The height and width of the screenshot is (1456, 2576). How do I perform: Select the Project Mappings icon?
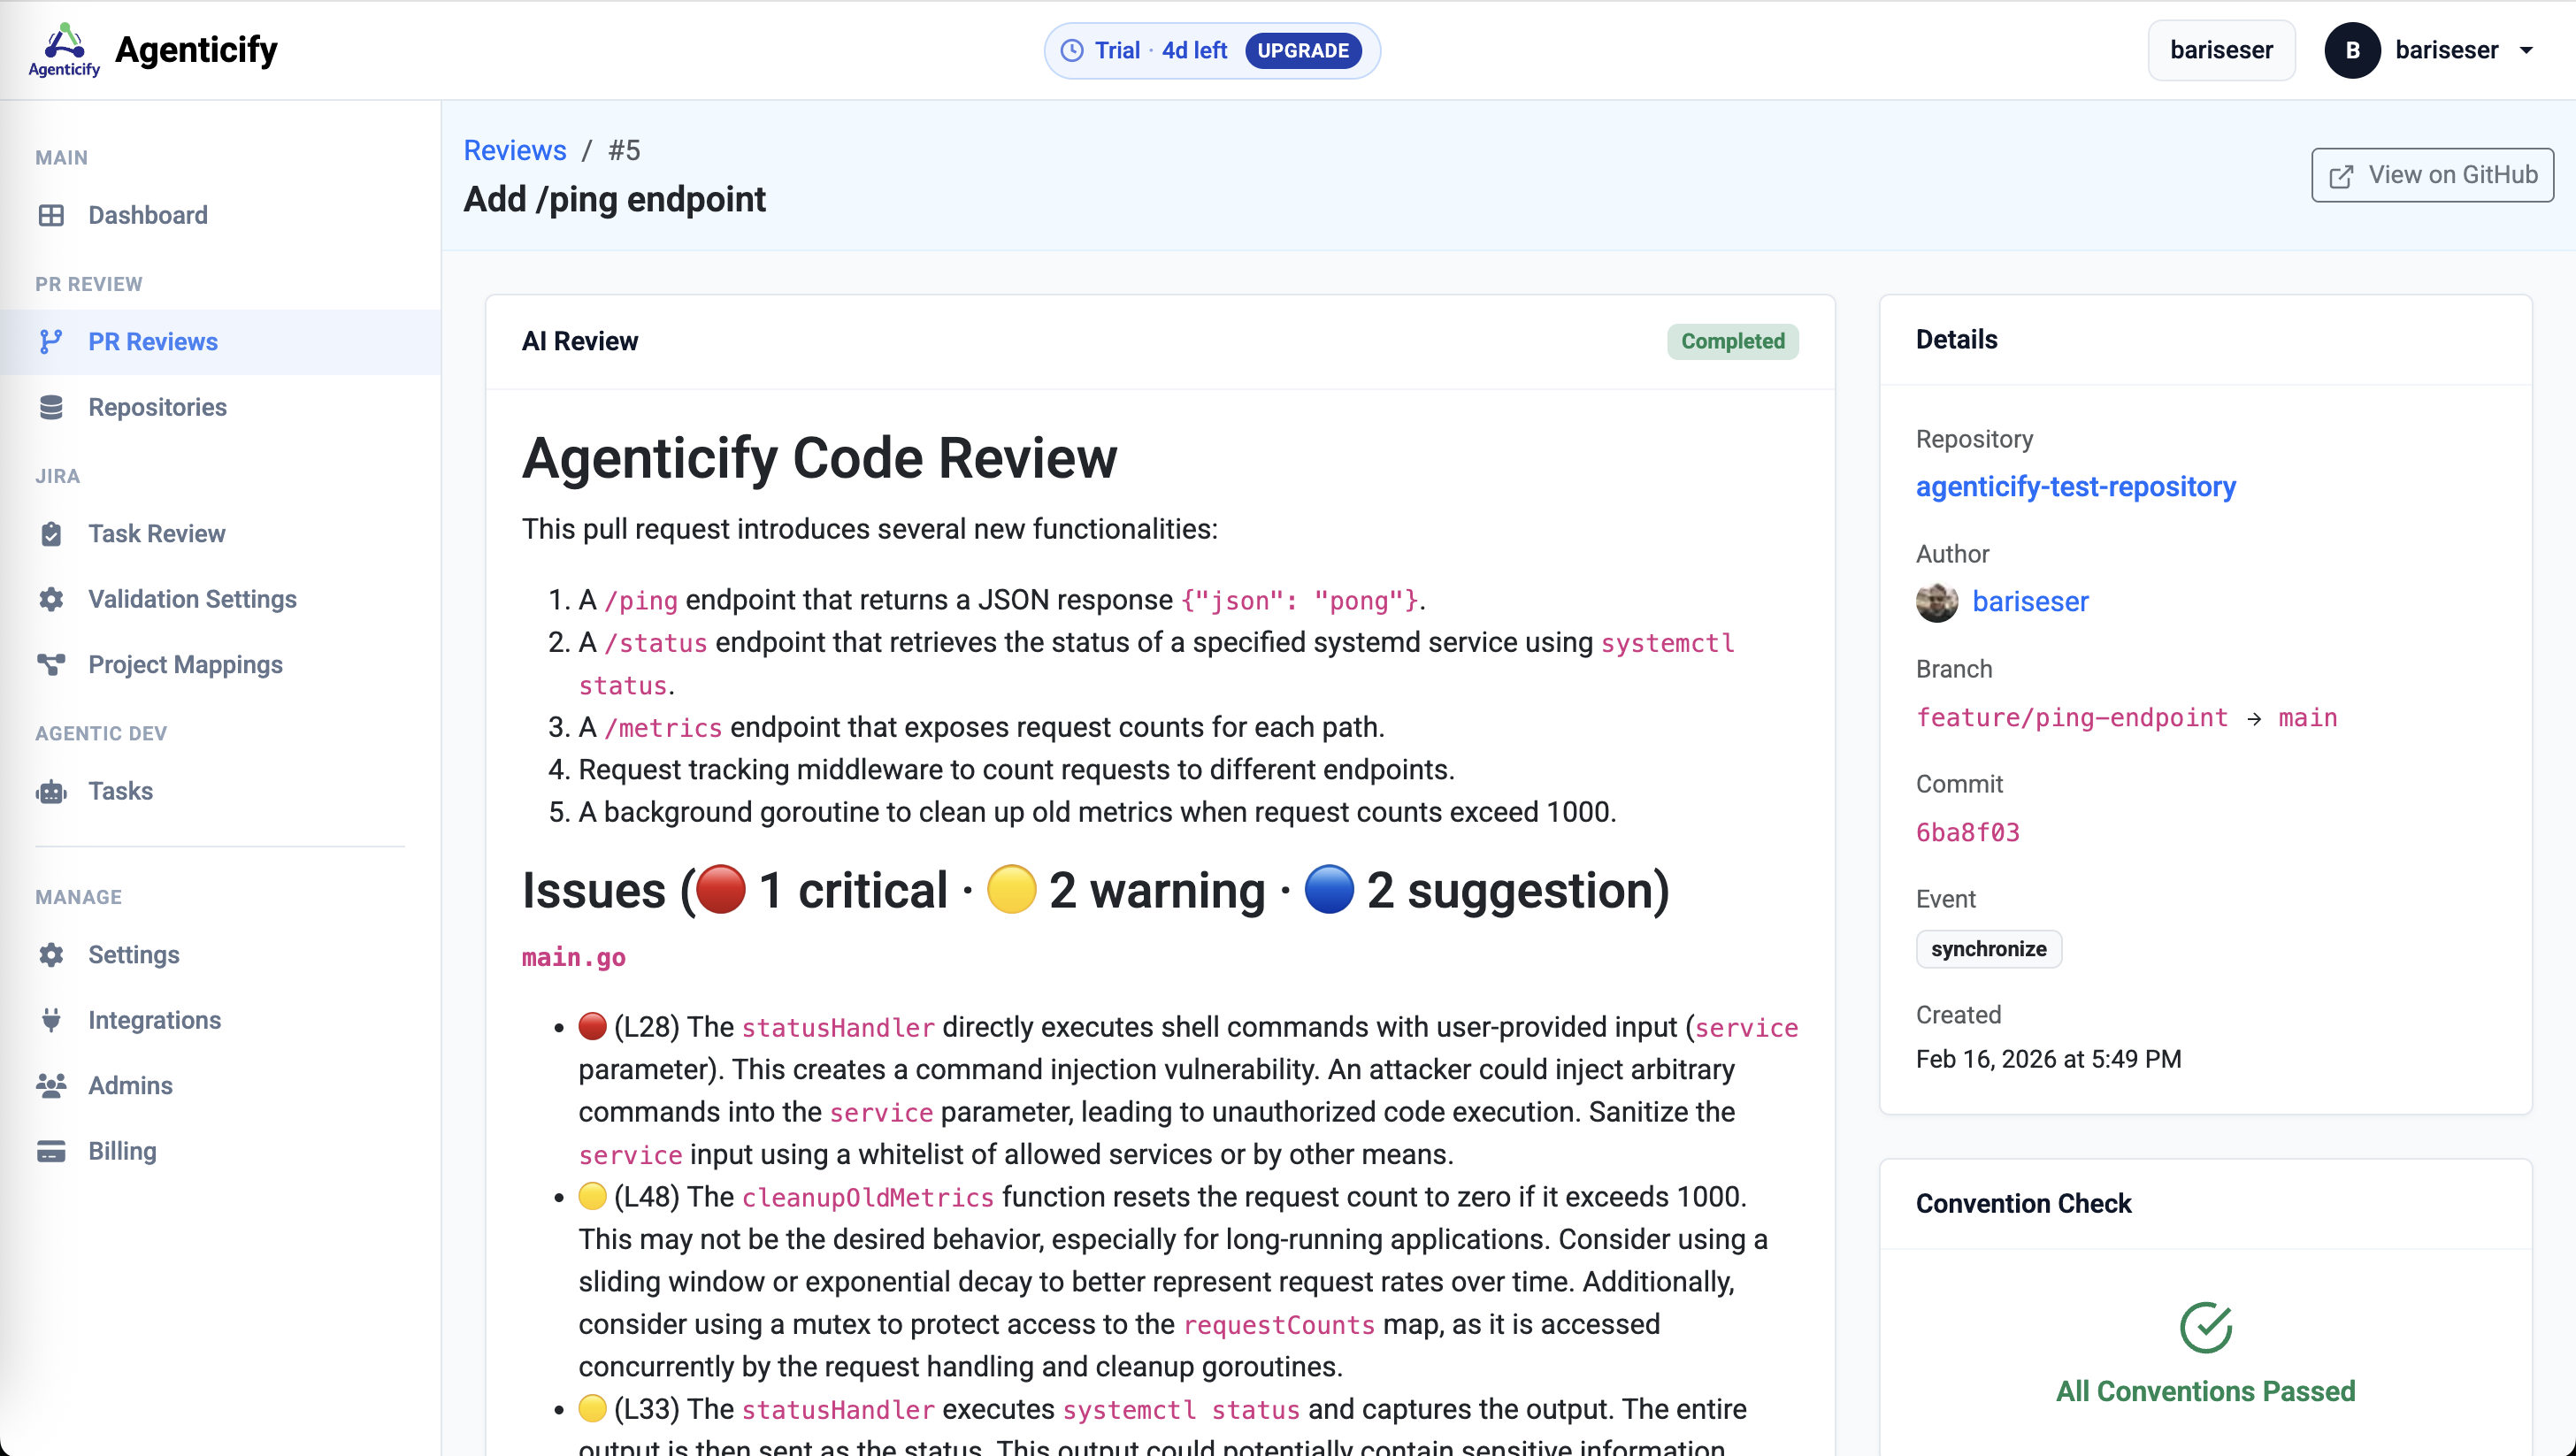(x=52, y=664)
